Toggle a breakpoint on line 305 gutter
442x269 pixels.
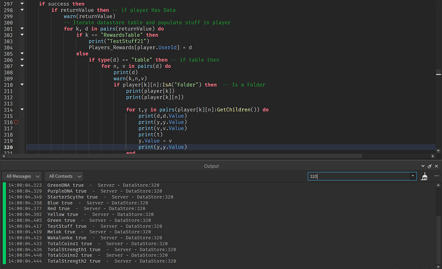(16, 53)
